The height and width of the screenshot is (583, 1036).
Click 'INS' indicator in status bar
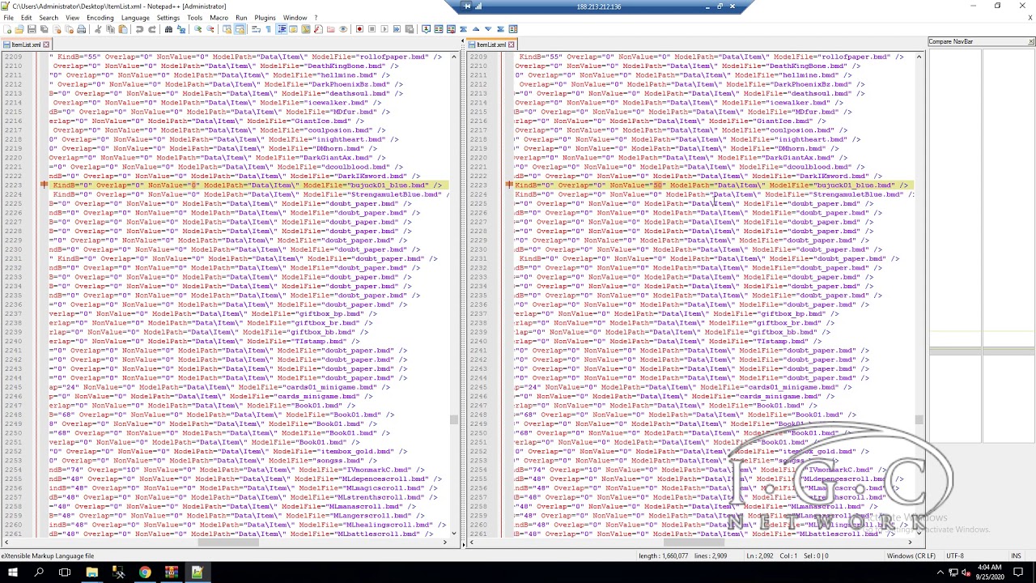point(1016,556)
